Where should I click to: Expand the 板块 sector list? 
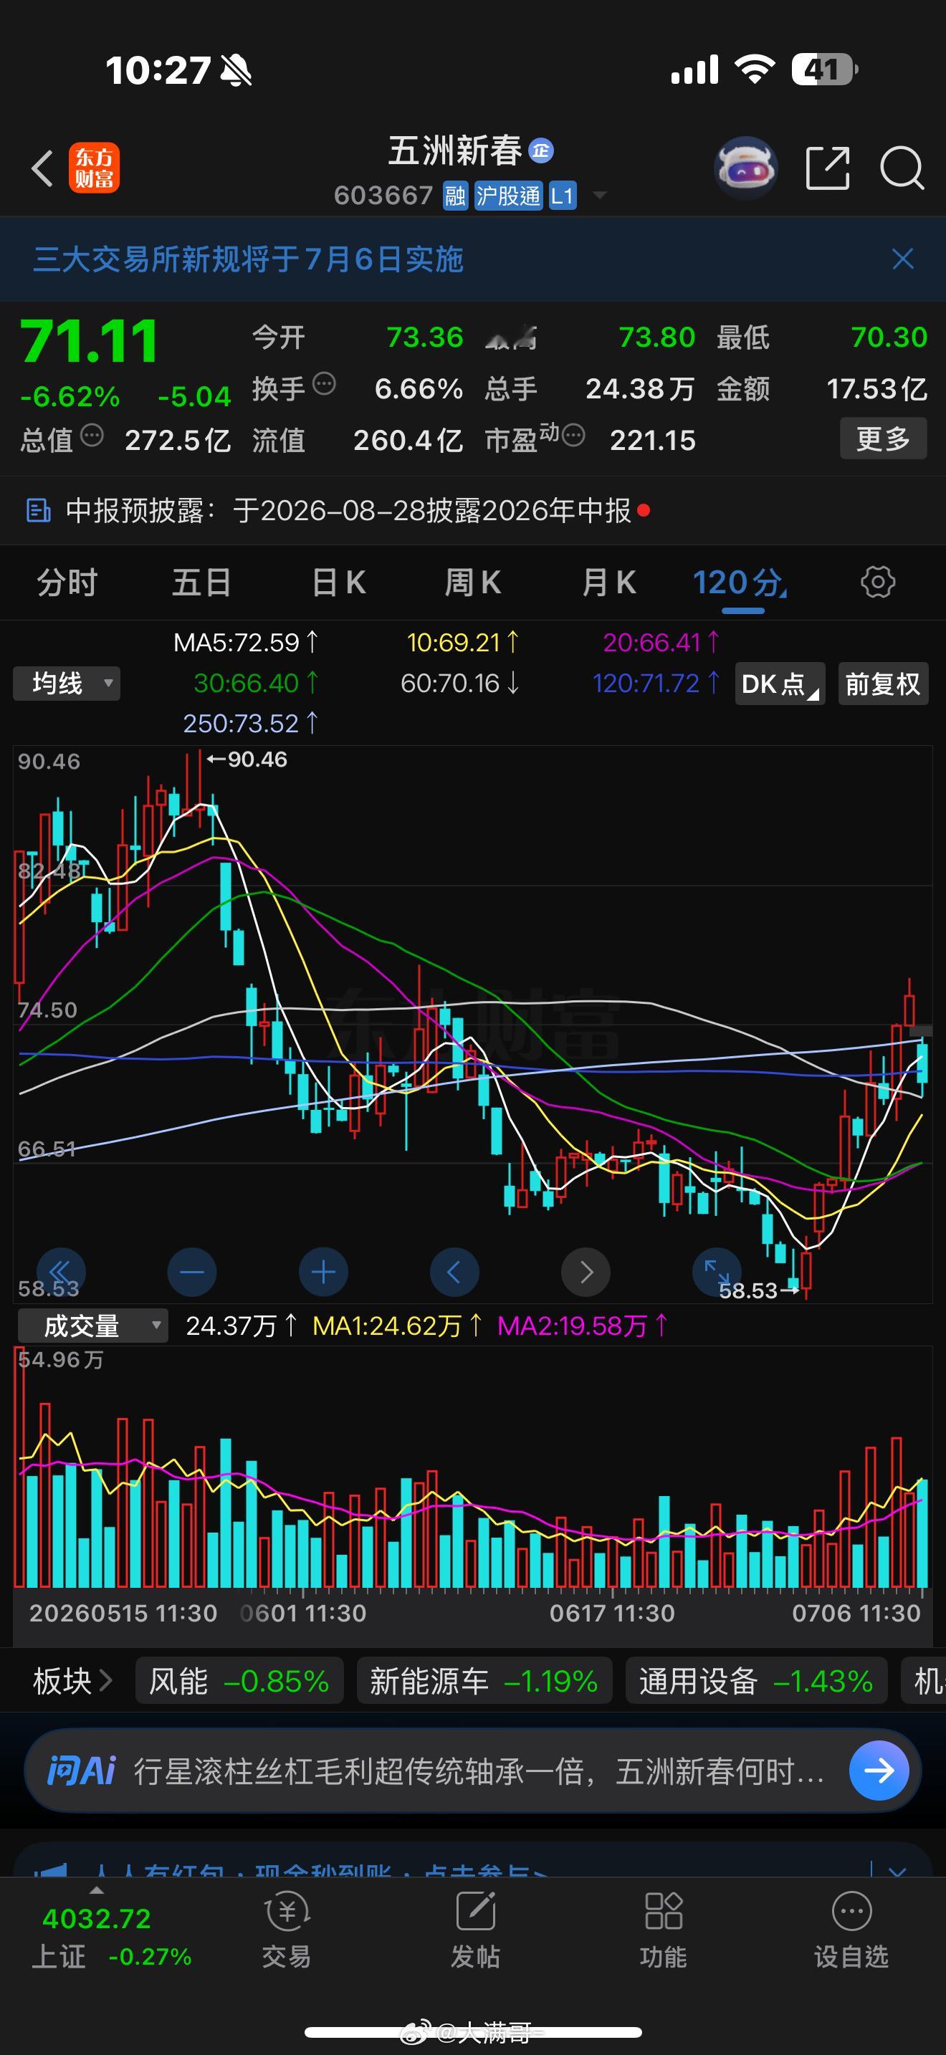(72, 1681)
